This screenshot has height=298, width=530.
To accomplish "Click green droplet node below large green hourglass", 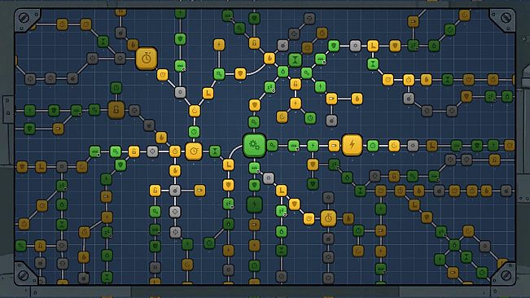I will [x=283, y=72].
